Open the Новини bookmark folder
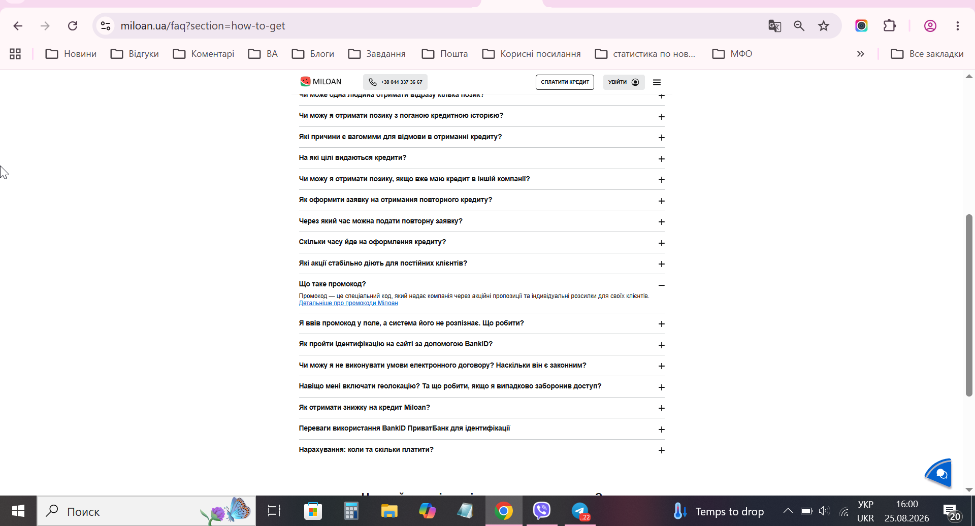This screenshot has width=975, height=526. (x=71, y=54)
